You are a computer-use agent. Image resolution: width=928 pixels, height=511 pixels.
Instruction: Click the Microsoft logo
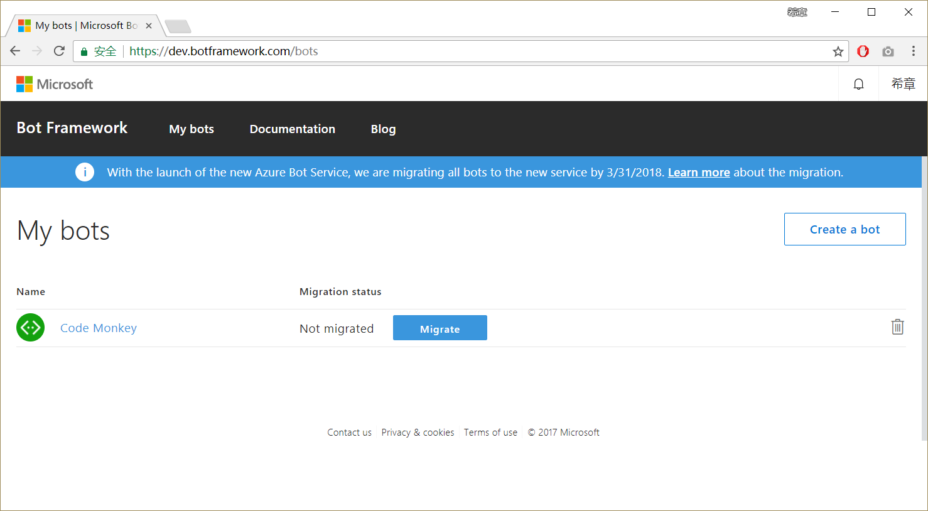[x=54, y=83]
